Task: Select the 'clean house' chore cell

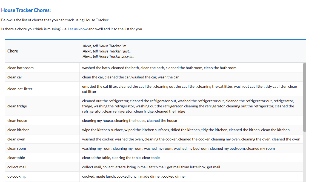Action: click(42, 121)
